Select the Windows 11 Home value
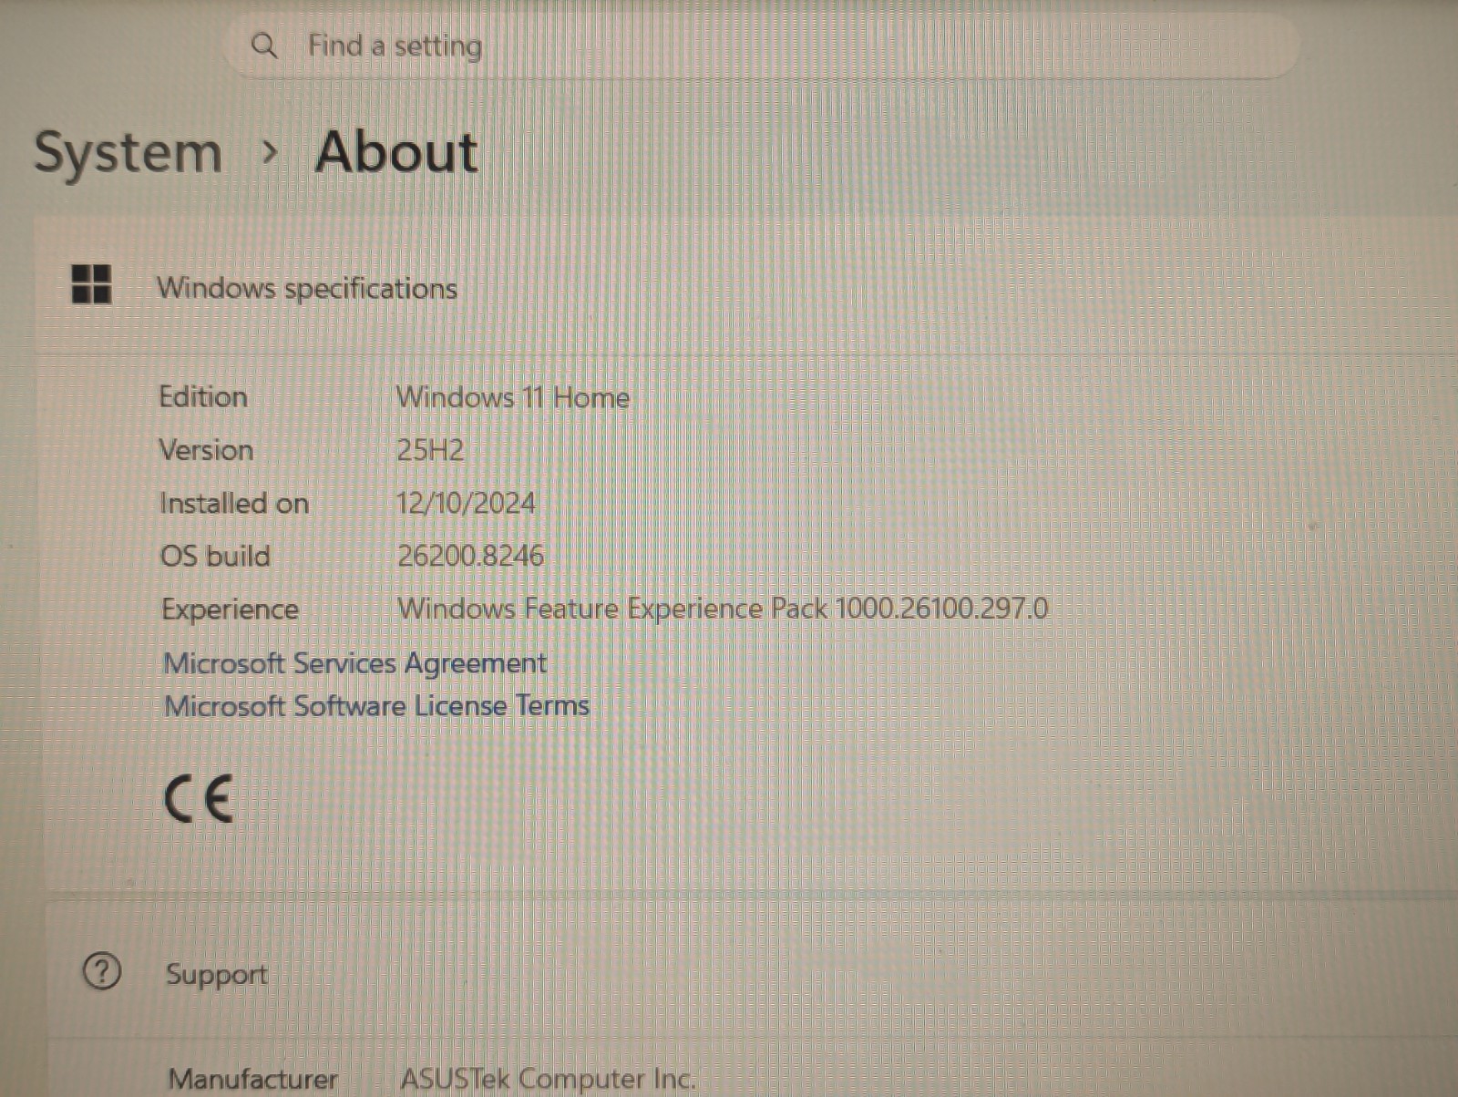 (513, 397)
